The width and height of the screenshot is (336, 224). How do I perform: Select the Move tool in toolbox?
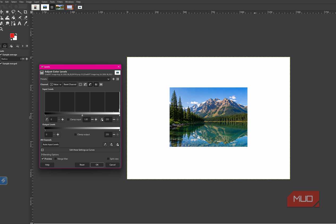(x=1, y=12)
